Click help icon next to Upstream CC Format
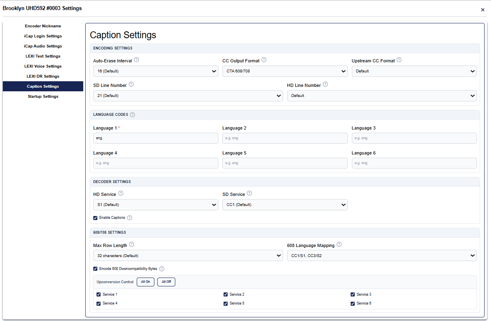The height and width of the screenshot is (321, 491). pos(399,60)
